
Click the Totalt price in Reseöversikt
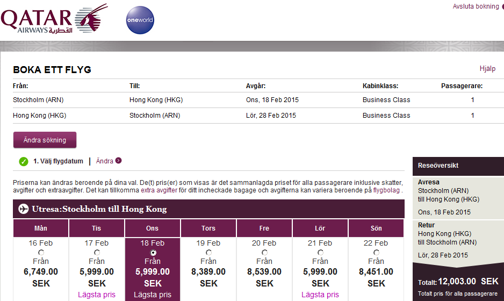[458, 281]
